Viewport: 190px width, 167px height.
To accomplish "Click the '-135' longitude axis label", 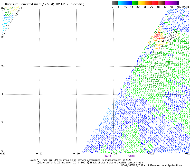I will click(x=3, y=154).
